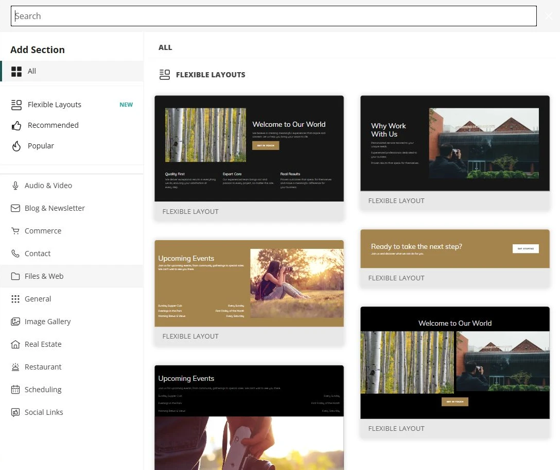This screenshot has height=470, width=560.
Task: Pick Welcome to Our World birch layout
Action: [249, 148]
